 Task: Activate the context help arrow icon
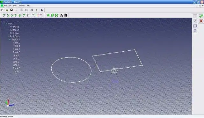coord(42,10)
